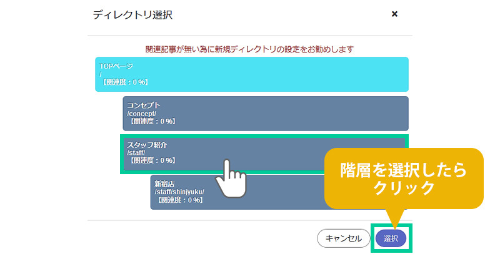The image size is (500, 259).
Task: Click the "/" root path under TOPページ
Action: [101, 74]
